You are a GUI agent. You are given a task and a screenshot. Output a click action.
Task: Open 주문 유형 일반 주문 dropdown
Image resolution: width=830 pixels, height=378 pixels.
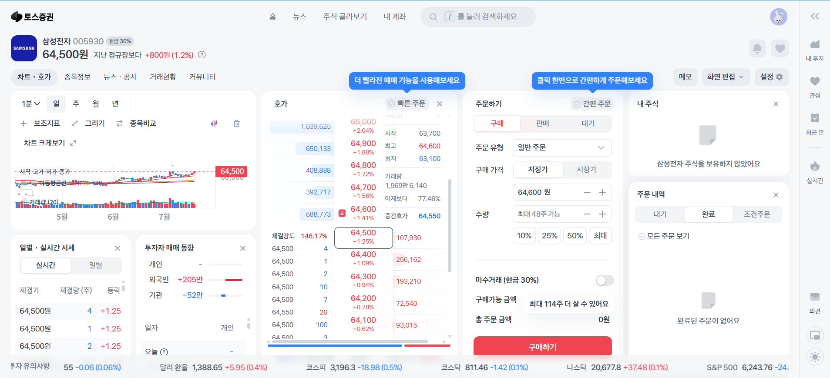pos(562,148)
